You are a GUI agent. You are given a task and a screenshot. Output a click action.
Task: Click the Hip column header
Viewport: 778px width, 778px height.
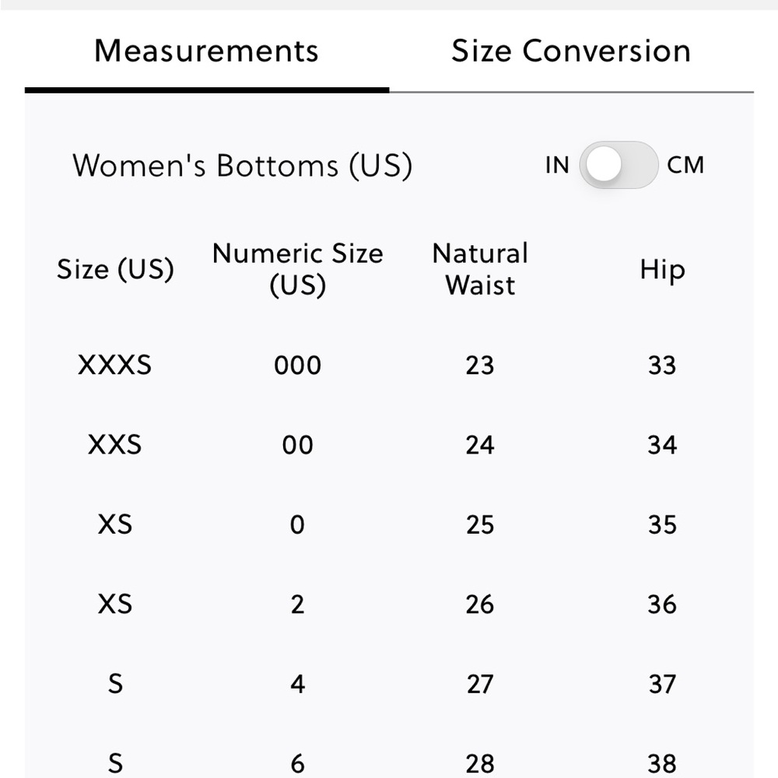[662, 271]
